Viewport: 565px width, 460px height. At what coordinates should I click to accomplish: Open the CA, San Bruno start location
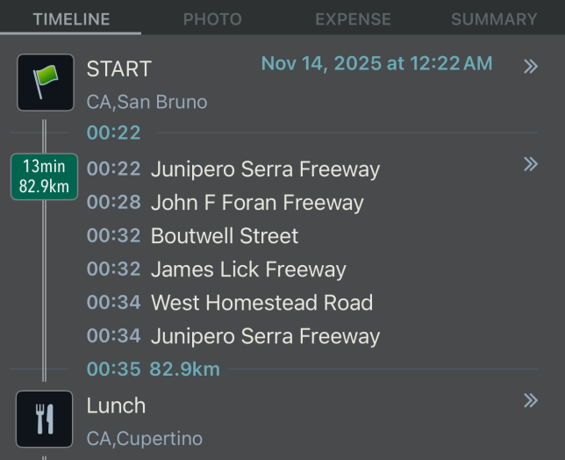tap(147, 102)
